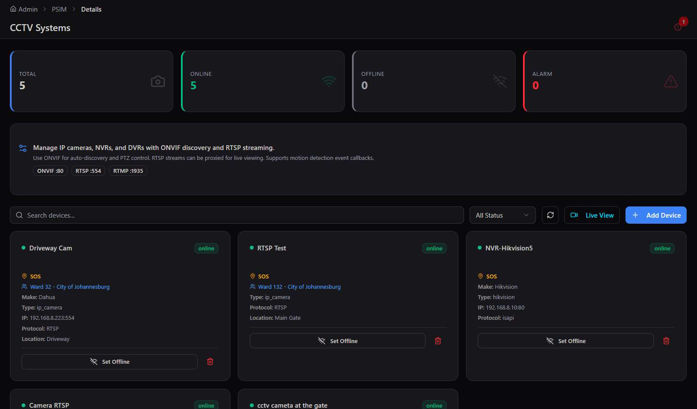Click green status dot of NVR-Hikvision5
The height and width of the screenshot is (409, 697).
pyautogui.click(x=479, y=248)
